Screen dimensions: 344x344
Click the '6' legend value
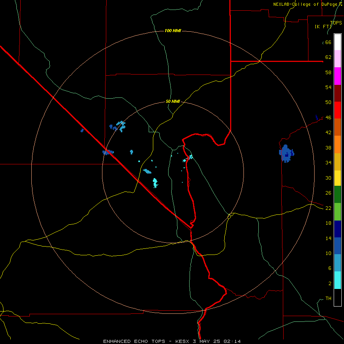click(x=329, y=268)
